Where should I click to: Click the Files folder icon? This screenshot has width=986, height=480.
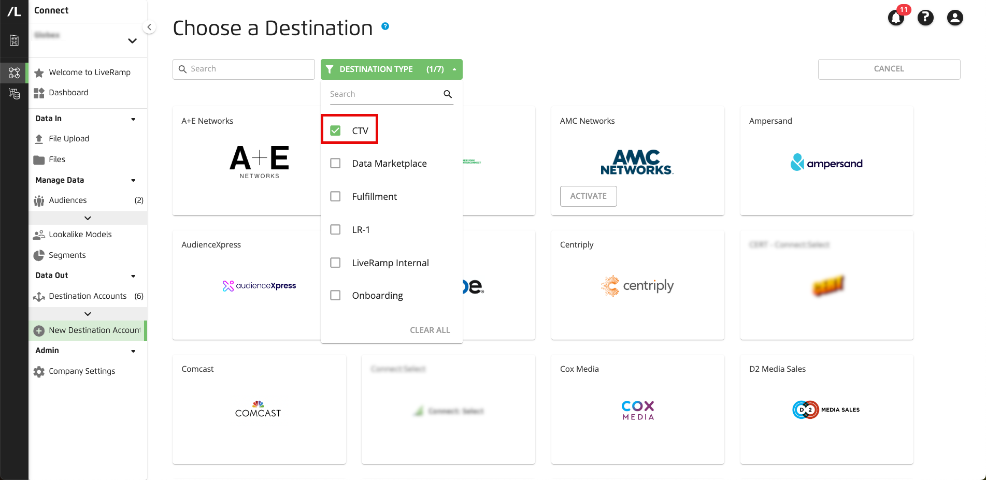[39, 160]
